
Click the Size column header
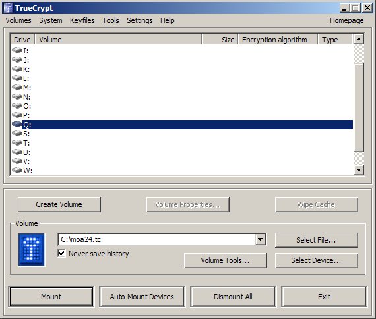point(220,40)
